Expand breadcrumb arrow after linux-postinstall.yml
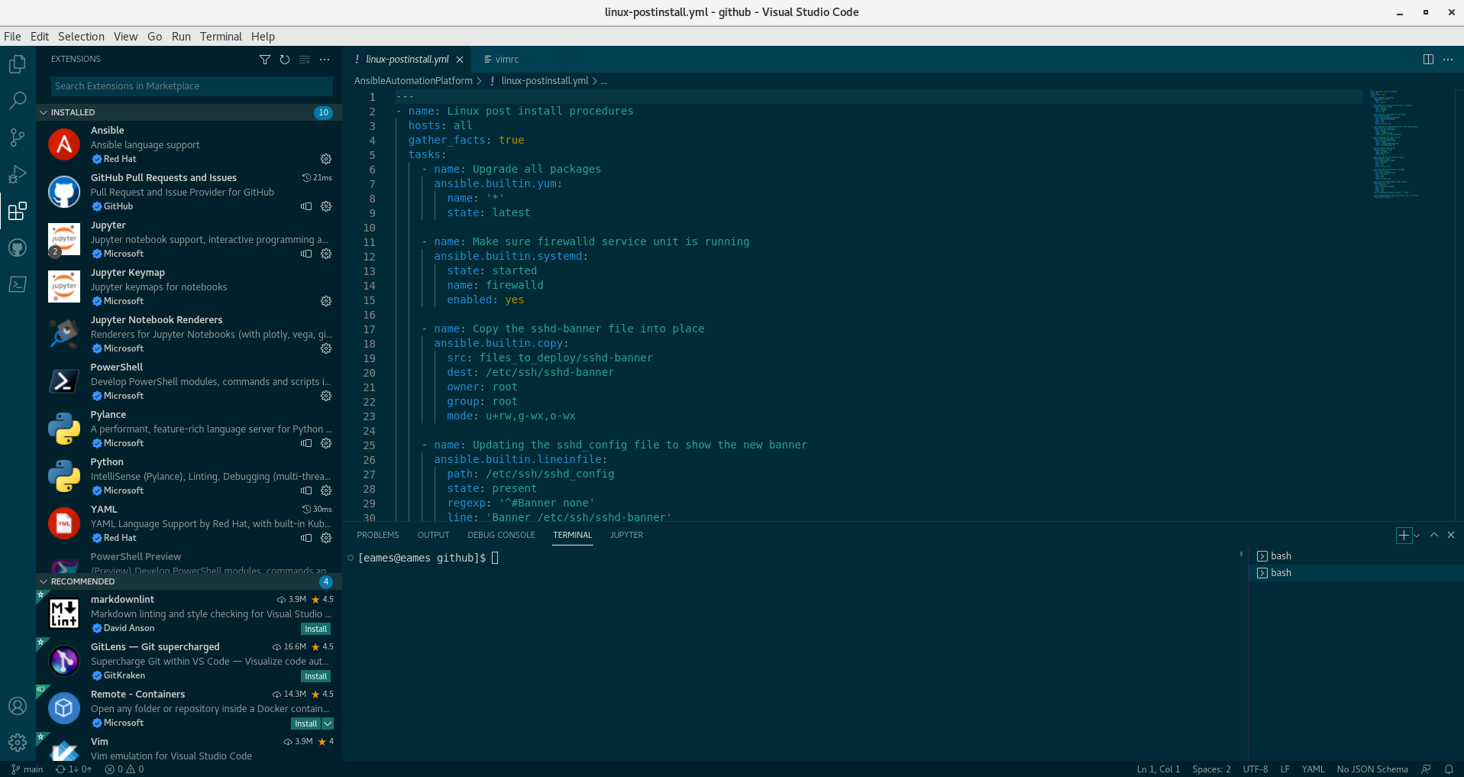Image resolution: width=1464 pixels, height=777 pixels. (x=595, y=81)
